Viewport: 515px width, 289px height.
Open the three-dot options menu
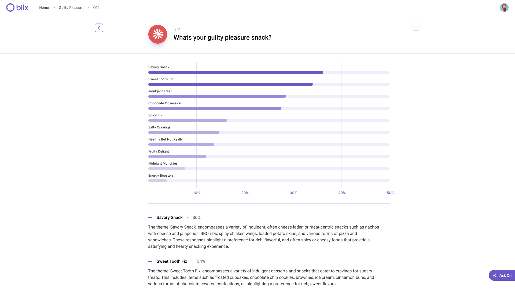tap(416, 26)
